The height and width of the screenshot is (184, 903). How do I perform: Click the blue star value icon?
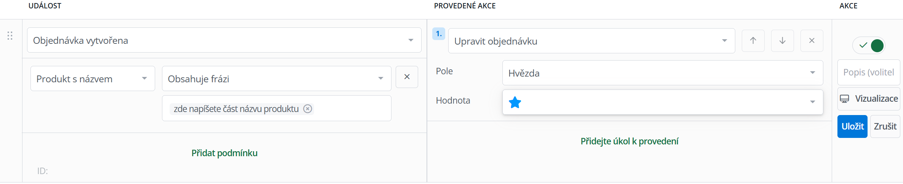pyautogui.click(x=515, y=102)
